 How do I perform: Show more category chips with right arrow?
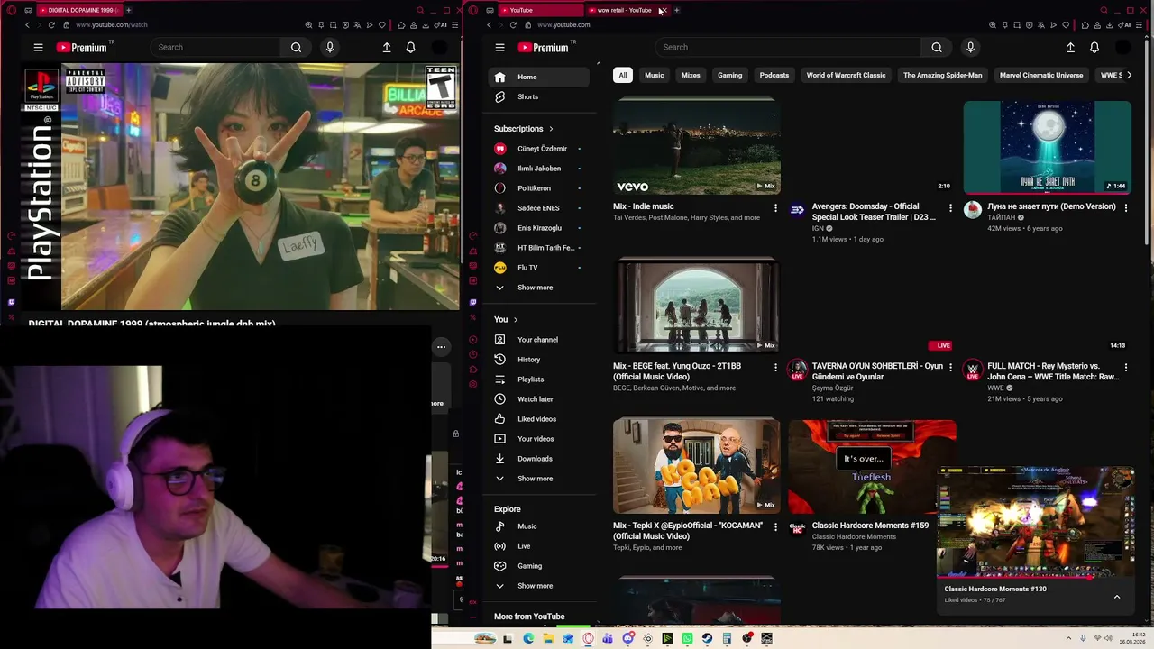pos(1129,75)
